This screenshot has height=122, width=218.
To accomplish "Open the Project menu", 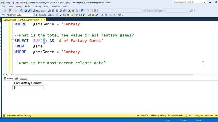I will click(28, 6).
